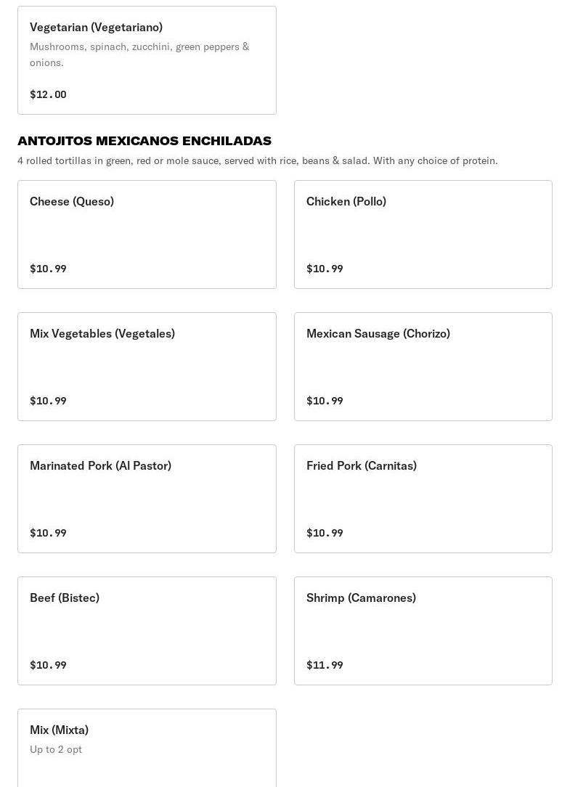
Task: Click the "Up to 2 opt" note
Action: [56, 749]
